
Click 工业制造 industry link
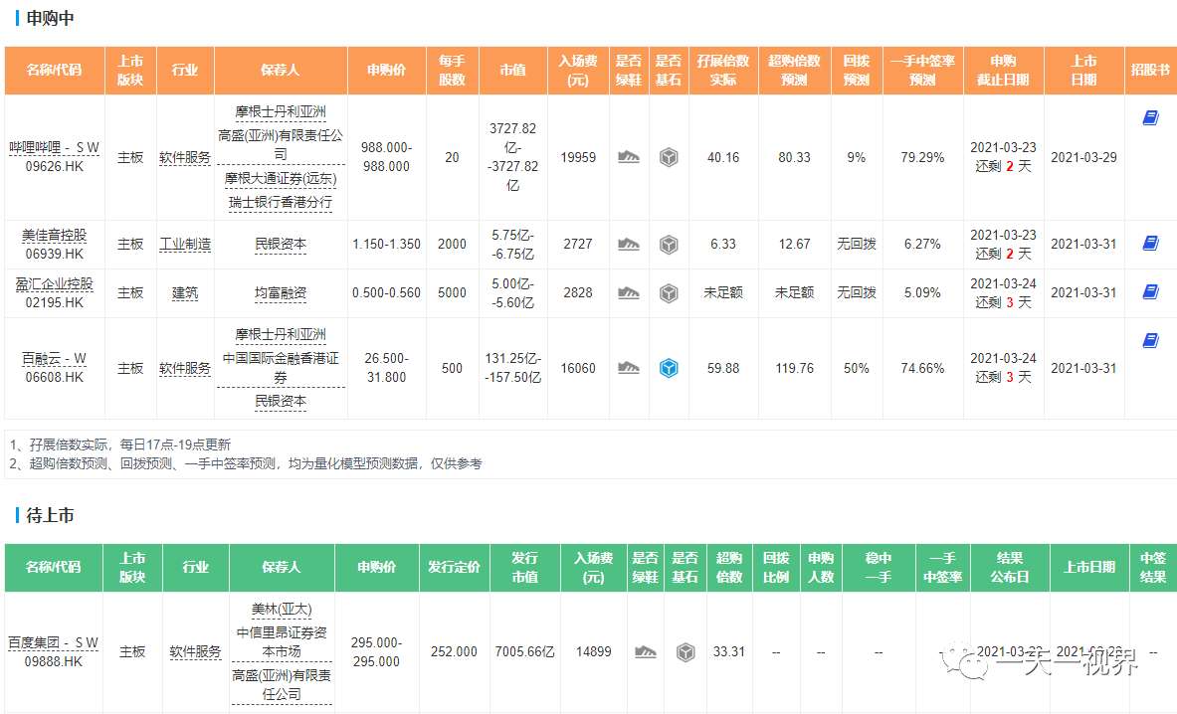point(185,245)
